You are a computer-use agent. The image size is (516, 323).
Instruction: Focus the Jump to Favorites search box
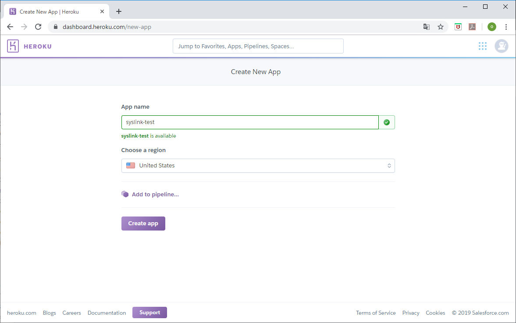(258, 46)
